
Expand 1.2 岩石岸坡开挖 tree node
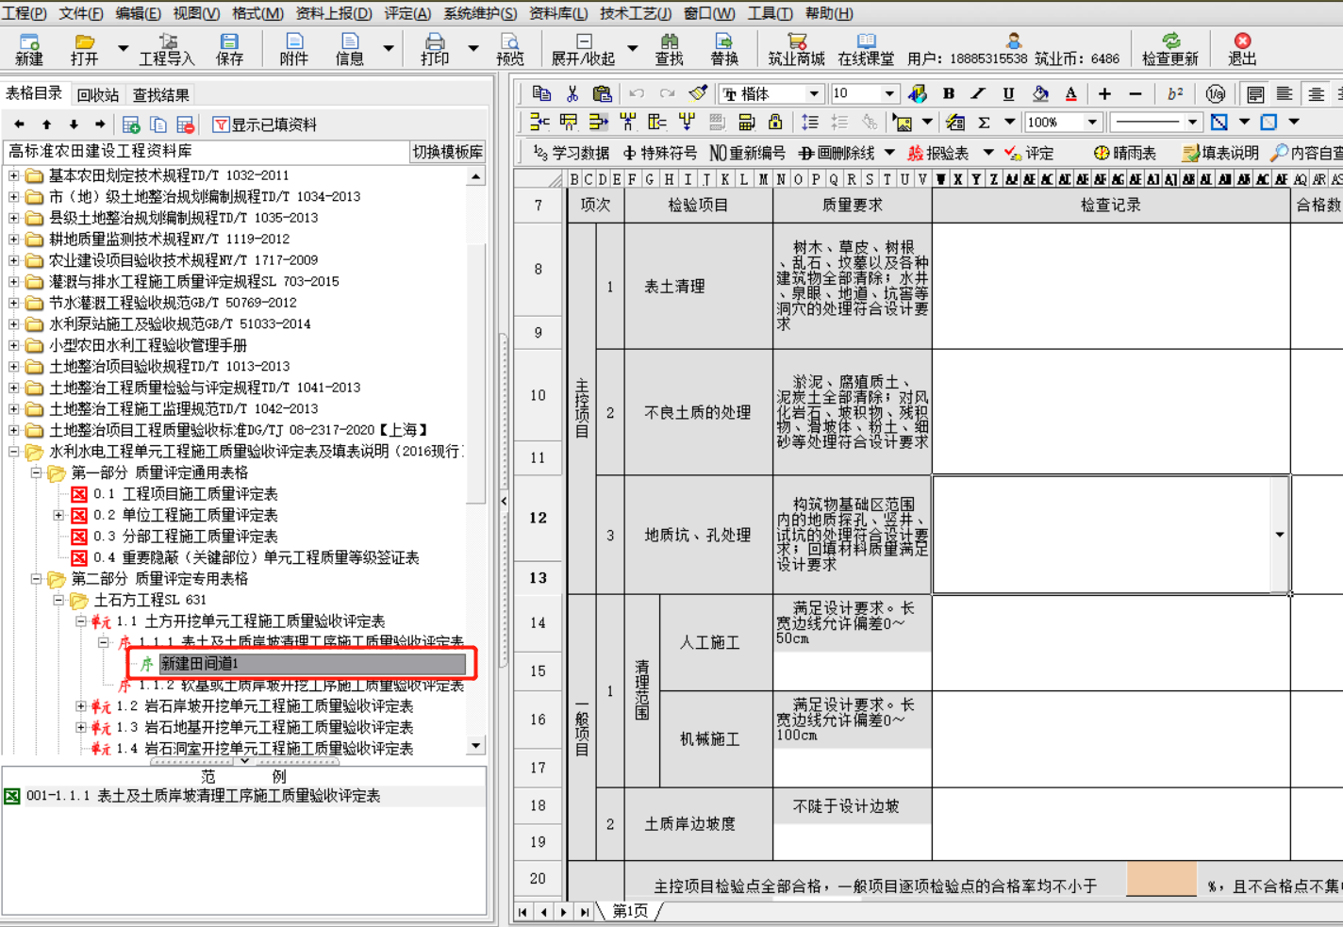coord(81,706)
